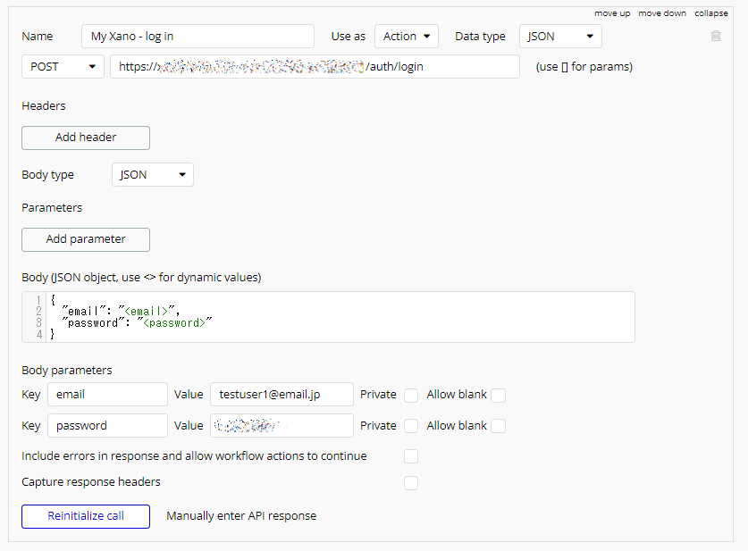This screenshot has width=748, height=551.
Task: Click the Add parameter button
Action: (86, 239)
